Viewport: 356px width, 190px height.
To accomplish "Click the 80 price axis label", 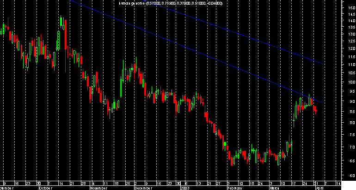I will point(352,123).
